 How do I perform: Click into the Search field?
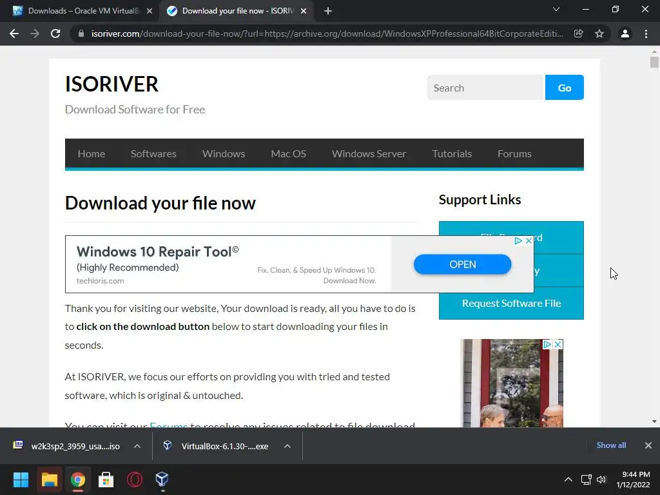pyautogui.click(x=486, y=88)
